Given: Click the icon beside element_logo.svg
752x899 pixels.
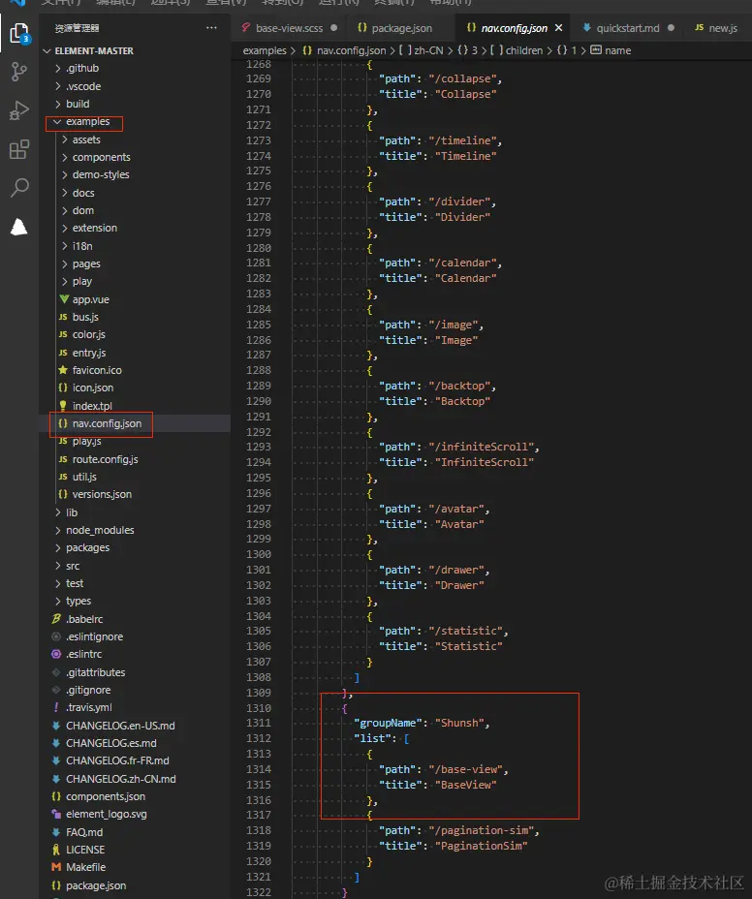Looking at the screenshot, I should point(56,814).
